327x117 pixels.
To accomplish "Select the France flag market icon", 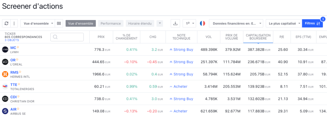I will point(202,23).
